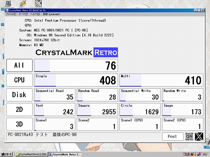Run the 2D benchmark button

point(19,110)
